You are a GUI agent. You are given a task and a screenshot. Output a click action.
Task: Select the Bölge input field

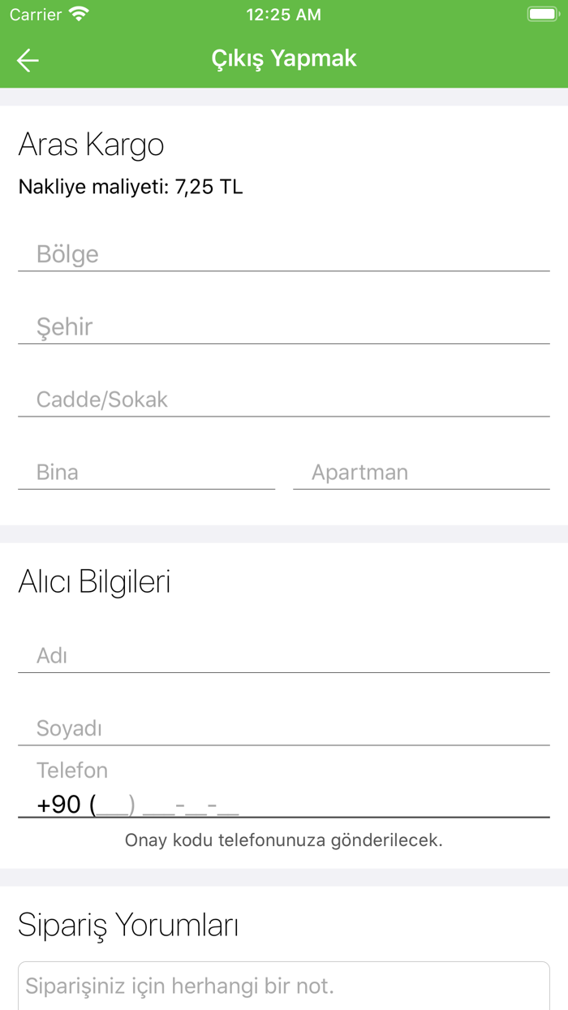click(x=283, y=253)
